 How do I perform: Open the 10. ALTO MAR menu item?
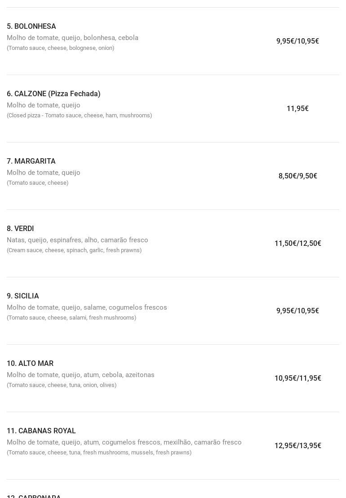30,364
